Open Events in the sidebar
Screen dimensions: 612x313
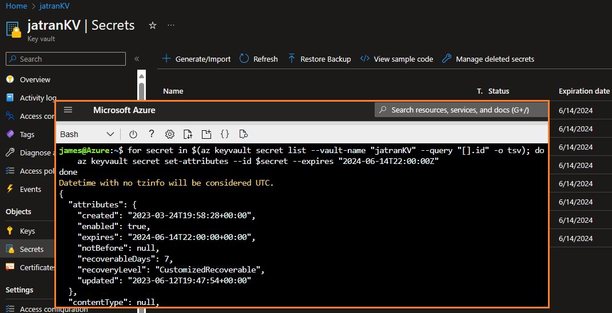(30, 190)
